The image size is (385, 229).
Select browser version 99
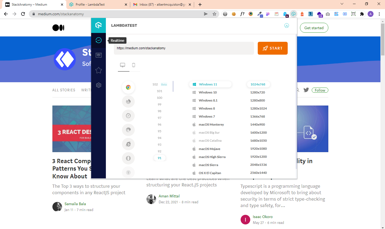[x=160, y=104]
